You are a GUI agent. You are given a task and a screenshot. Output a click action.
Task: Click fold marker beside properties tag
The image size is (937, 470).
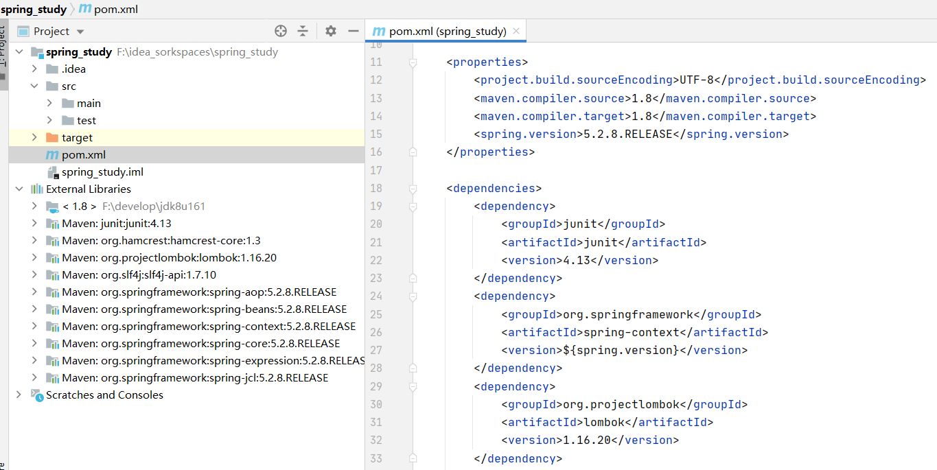(413, 62)
